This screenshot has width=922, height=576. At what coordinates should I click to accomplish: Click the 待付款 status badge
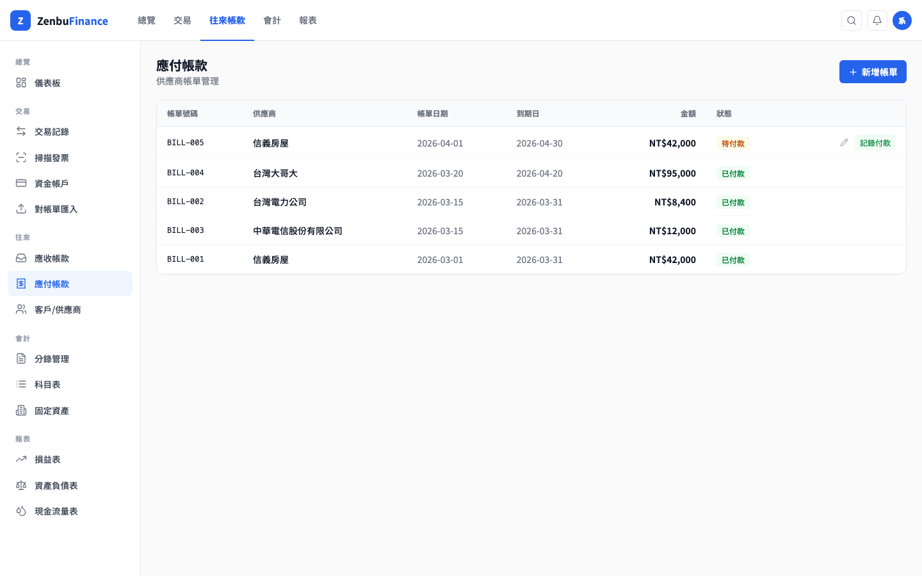pyautogui.click(x=733, y=143)
